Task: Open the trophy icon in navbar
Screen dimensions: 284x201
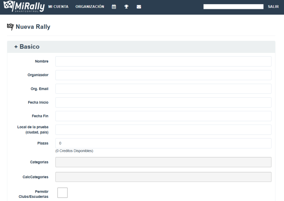Action: pyautogui.click(x=126, y=7)
